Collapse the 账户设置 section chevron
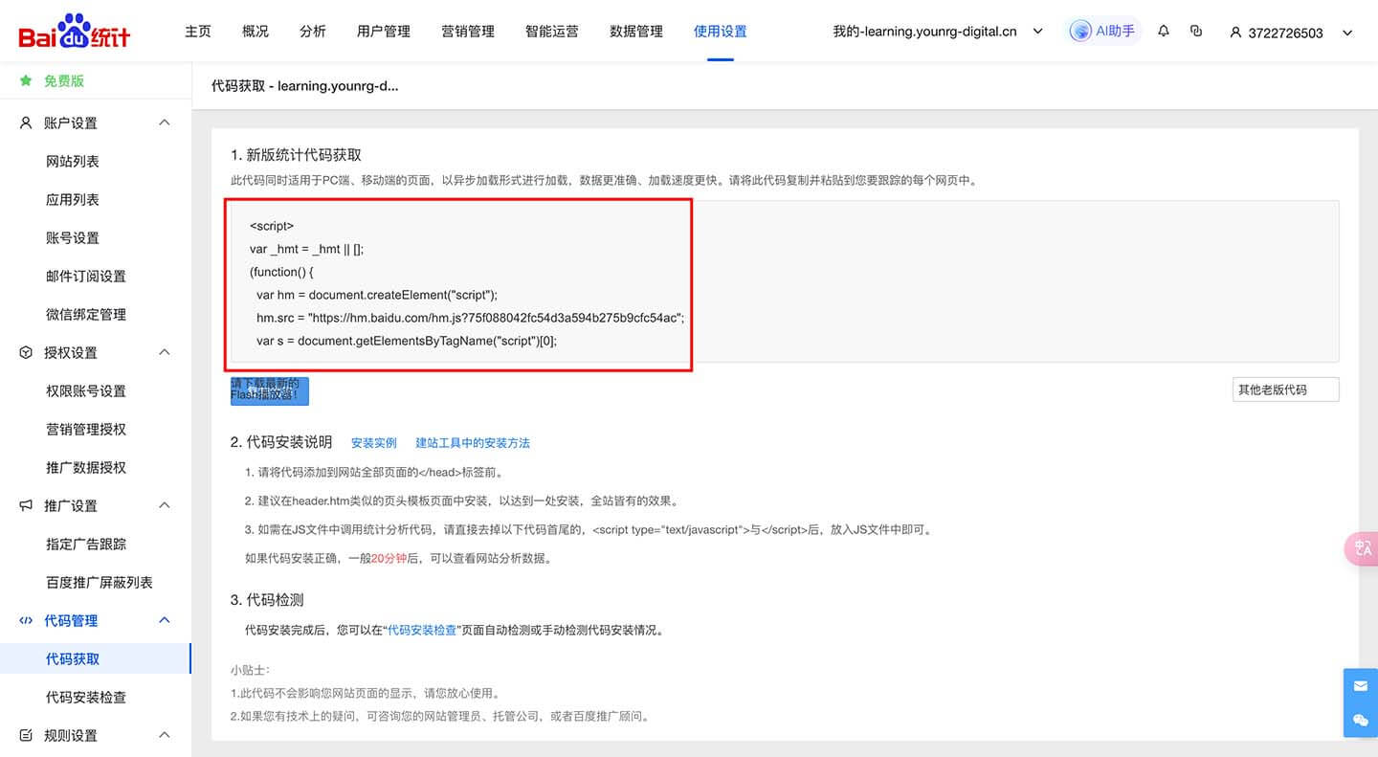Viewport: 1378px width, 757px height. [x=165, y=122]
